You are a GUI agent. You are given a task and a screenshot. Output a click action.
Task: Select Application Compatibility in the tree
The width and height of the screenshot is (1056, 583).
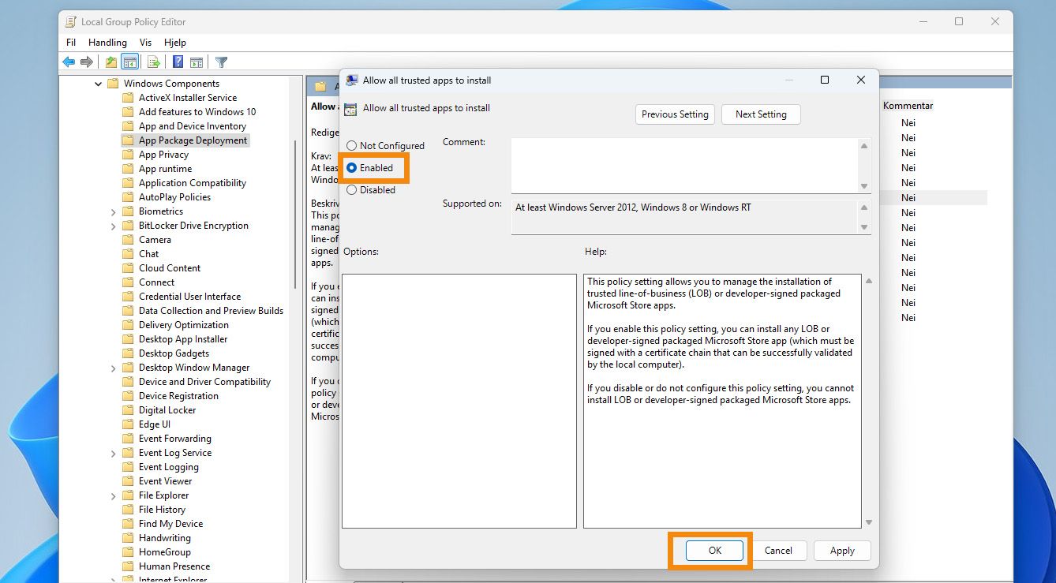(193, 183)
